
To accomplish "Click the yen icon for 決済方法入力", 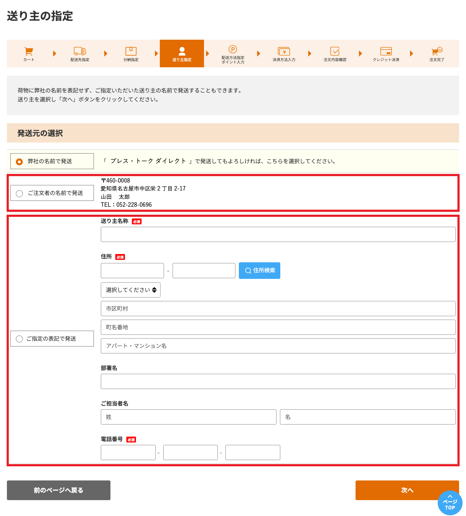I will point(284,51).
